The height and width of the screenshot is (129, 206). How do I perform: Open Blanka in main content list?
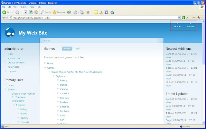click(x=64, y=85)
